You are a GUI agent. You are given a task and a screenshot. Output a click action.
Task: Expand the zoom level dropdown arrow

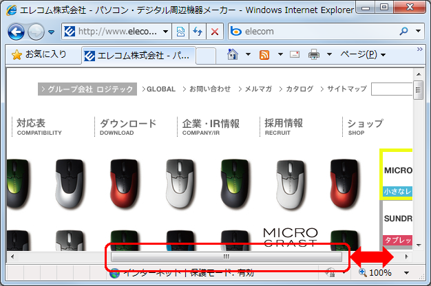pos(406,273)
